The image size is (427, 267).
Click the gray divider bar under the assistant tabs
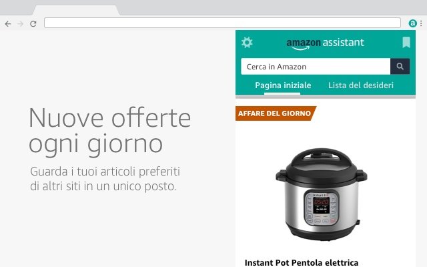[326, 97]
